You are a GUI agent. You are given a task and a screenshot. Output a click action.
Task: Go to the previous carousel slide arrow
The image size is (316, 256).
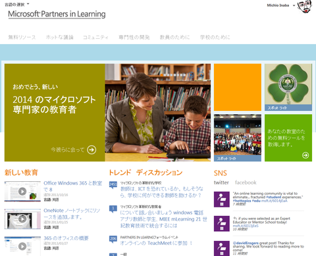point(192,75)
